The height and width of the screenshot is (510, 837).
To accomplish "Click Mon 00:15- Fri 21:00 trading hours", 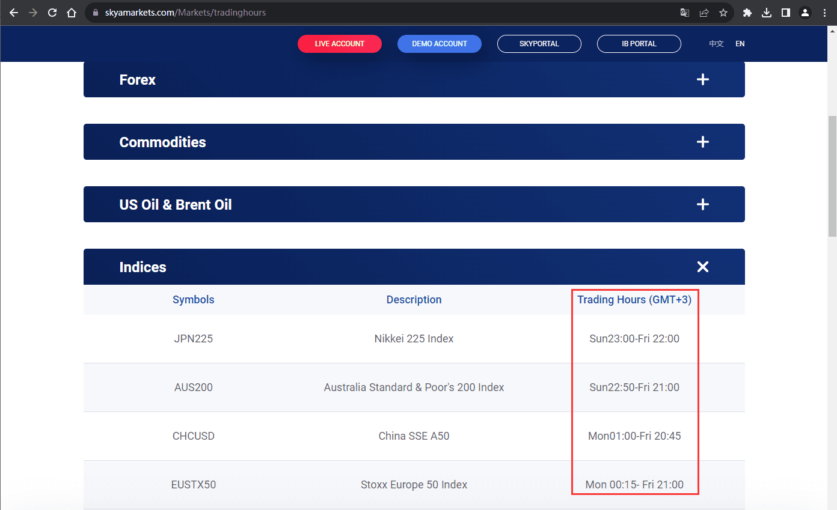I will click(x=634, y=485).
